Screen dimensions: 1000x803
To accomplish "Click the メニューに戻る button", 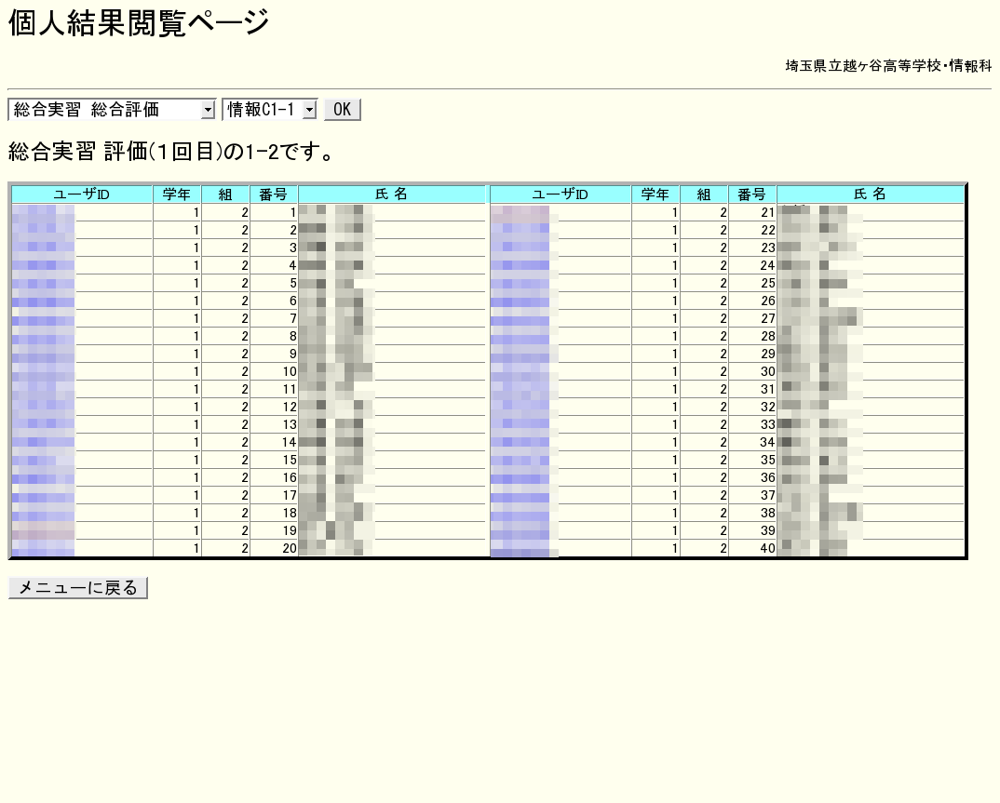I will 78,588.
